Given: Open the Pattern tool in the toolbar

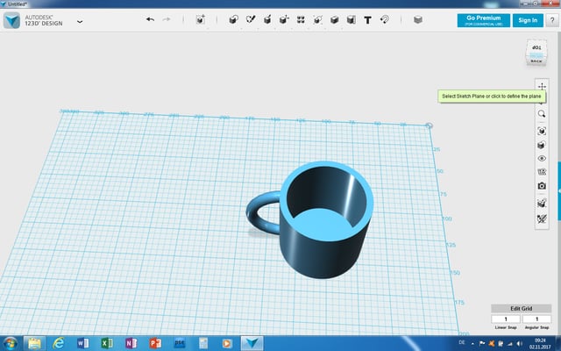Looking at the screenshot, I should [x=302, y=19].
